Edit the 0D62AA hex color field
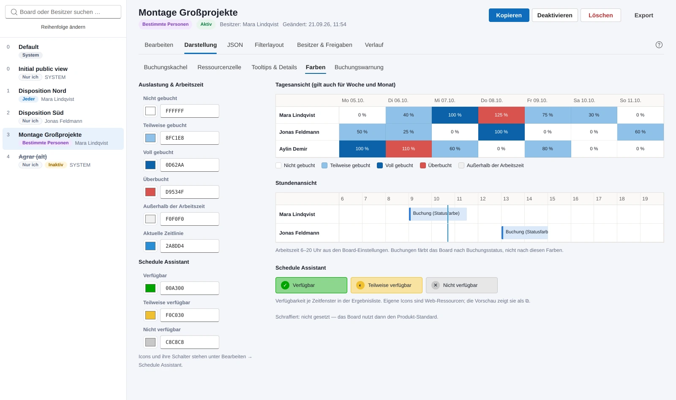The height and width of the screenshot is (400, 676). (190, 165)
